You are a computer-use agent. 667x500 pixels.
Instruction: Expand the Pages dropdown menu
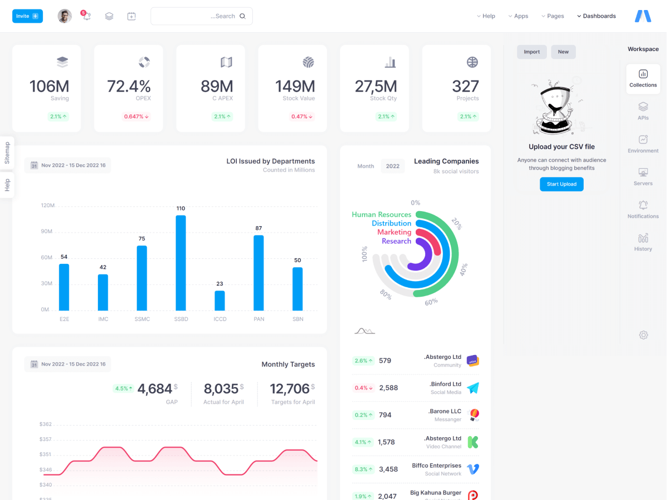552,16
